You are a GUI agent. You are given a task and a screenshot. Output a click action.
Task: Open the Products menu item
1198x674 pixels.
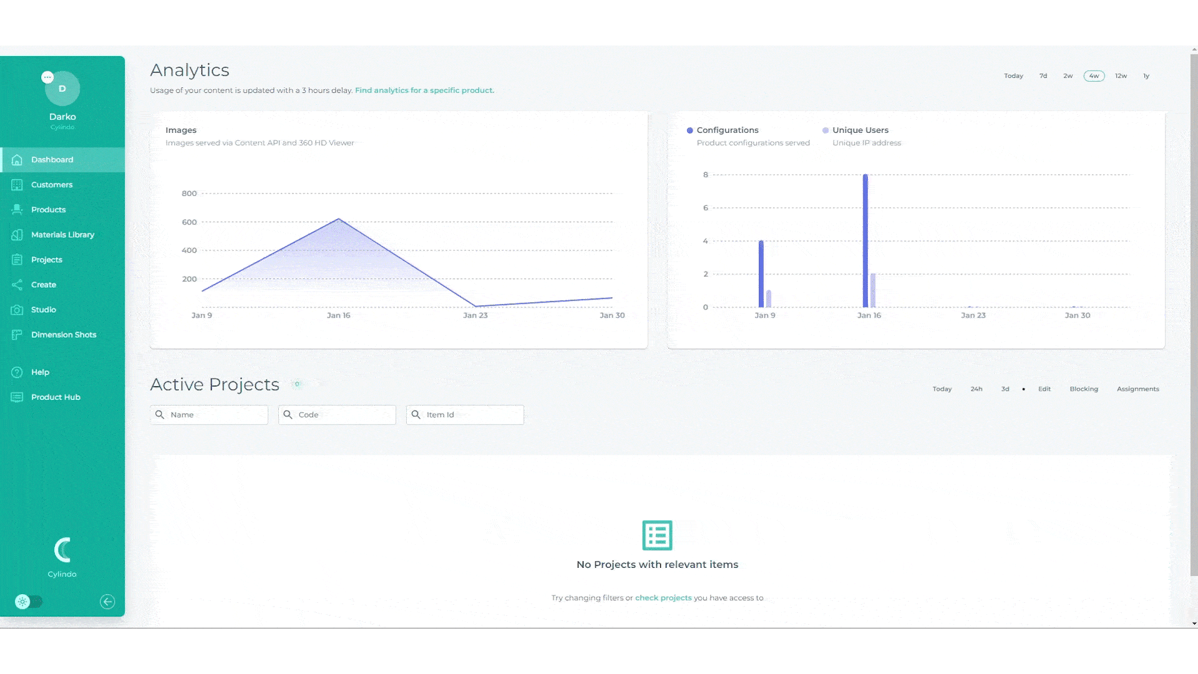62,210
